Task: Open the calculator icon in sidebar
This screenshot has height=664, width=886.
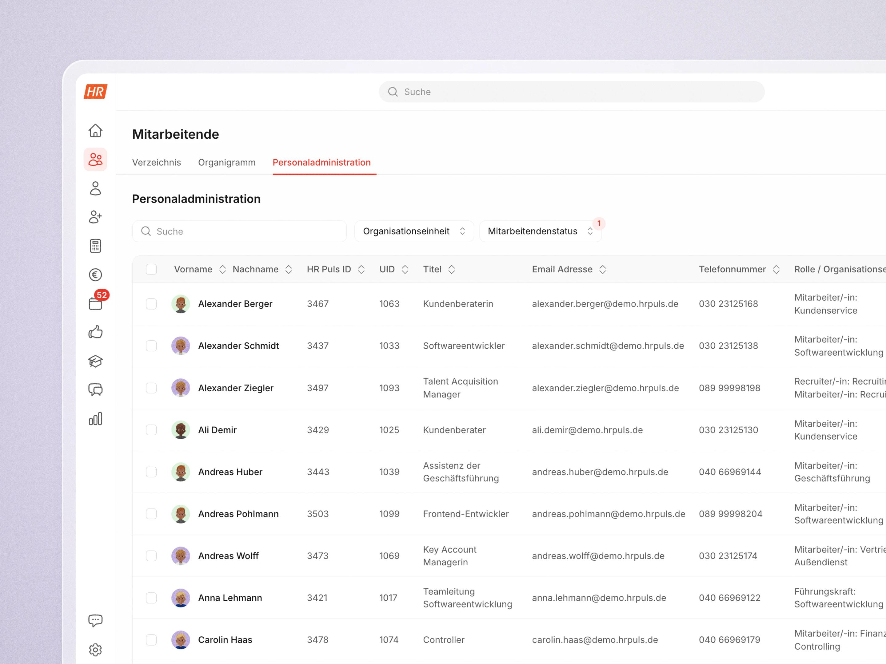Action: pos(95,246)
